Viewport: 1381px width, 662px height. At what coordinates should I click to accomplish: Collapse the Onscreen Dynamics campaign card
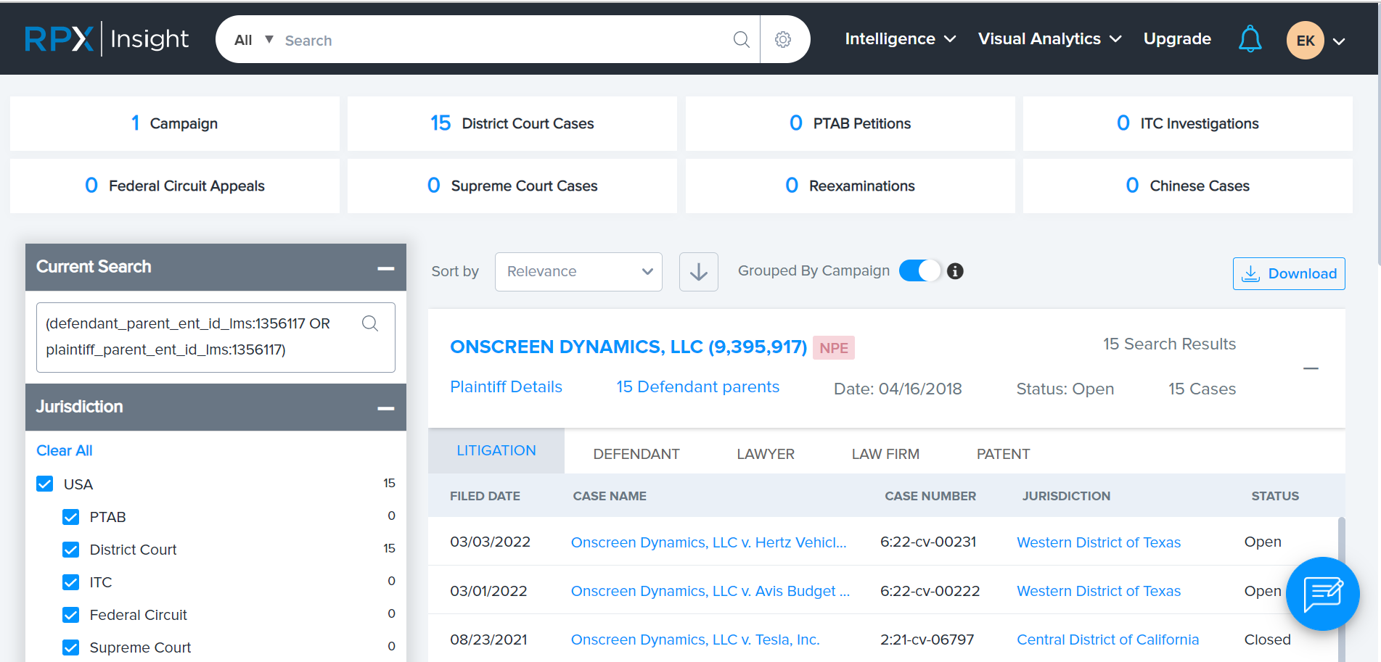click(x=1311, y=368)
